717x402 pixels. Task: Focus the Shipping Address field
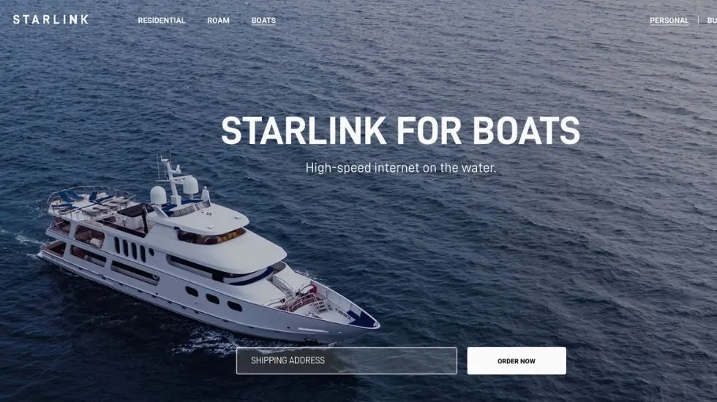click(347, 360)
